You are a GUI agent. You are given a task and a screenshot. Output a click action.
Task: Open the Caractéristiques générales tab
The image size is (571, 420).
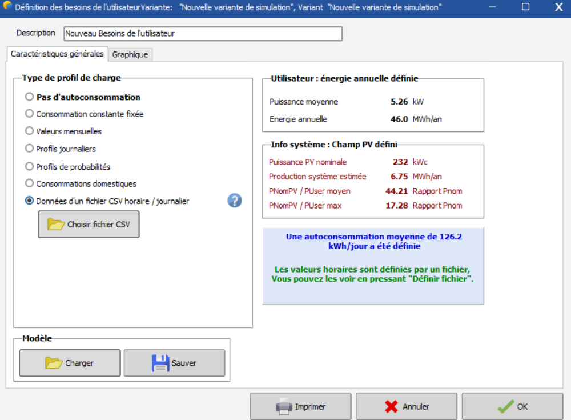(x=57, y=54)
